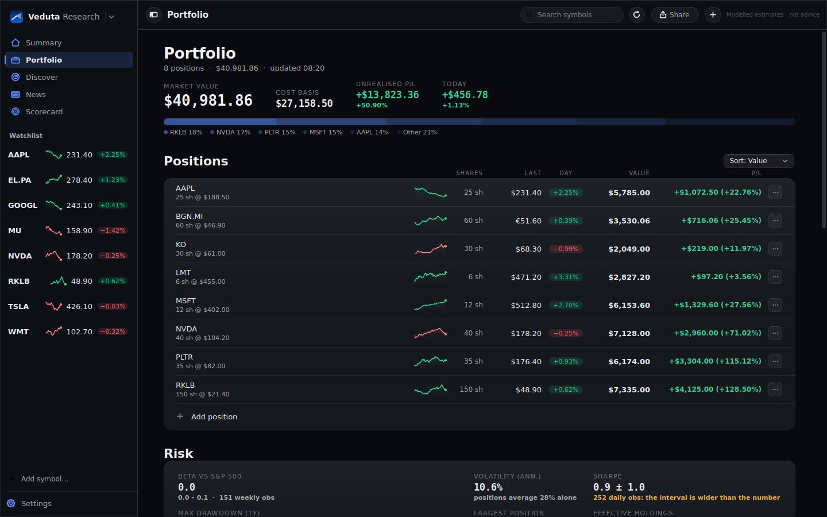Click the market value $40,981.86 figure
Viewport: 827px width, 517px height.
(x=208, y=101)
